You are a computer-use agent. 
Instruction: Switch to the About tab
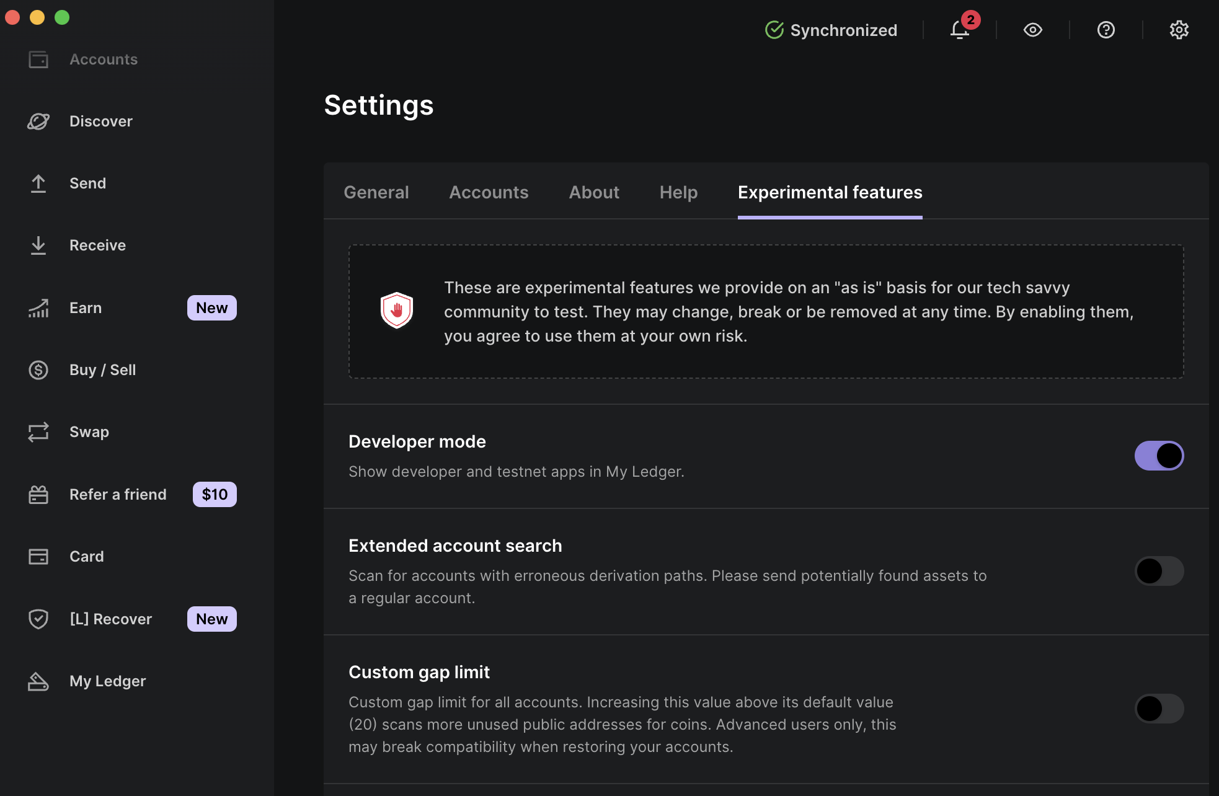tap(594, 192)
